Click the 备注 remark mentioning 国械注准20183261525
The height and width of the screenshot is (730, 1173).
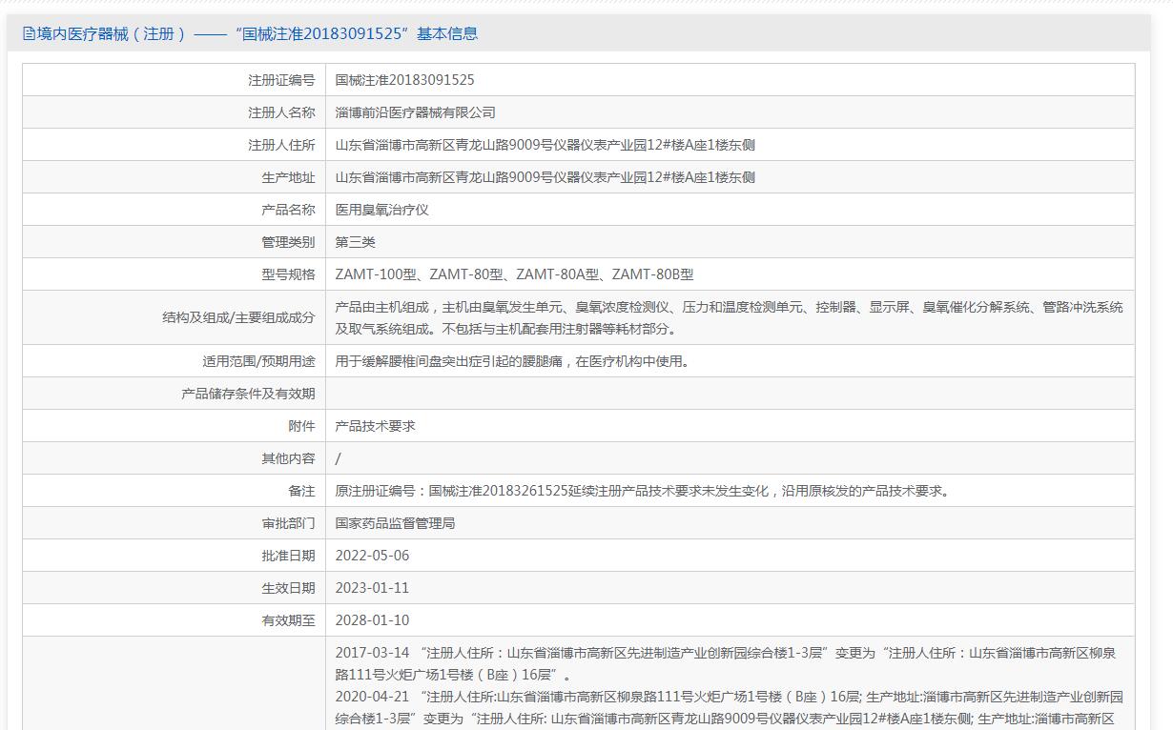pos(642,491)
